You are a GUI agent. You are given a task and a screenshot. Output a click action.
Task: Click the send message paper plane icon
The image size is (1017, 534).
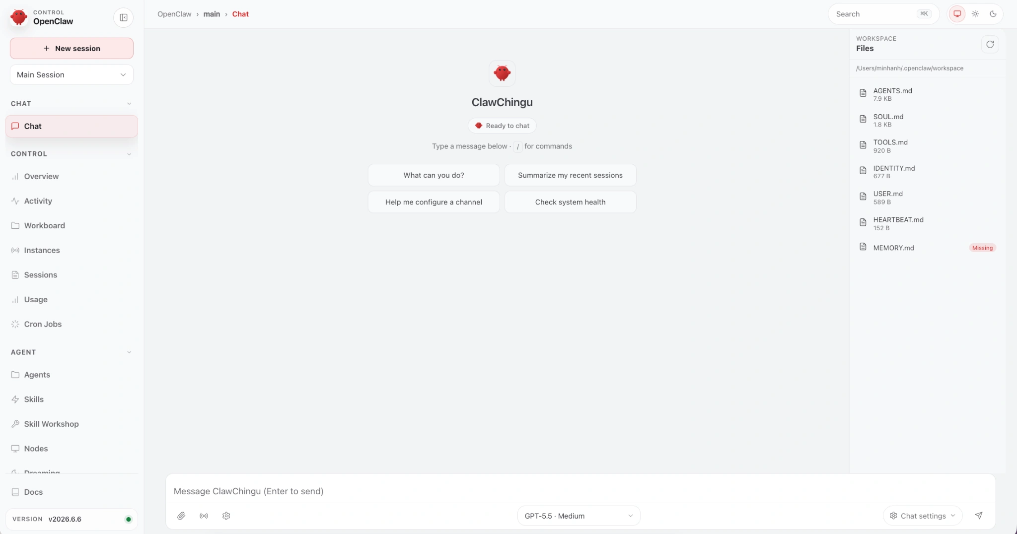click(x=979, y=516)
